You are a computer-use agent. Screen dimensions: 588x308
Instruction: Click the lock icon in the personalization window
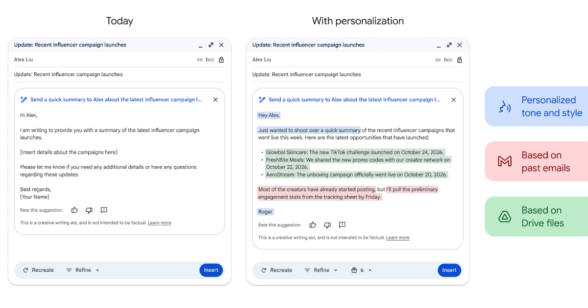[x=459, y=60]
